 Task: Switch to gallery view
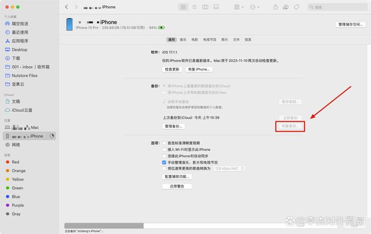216,7
